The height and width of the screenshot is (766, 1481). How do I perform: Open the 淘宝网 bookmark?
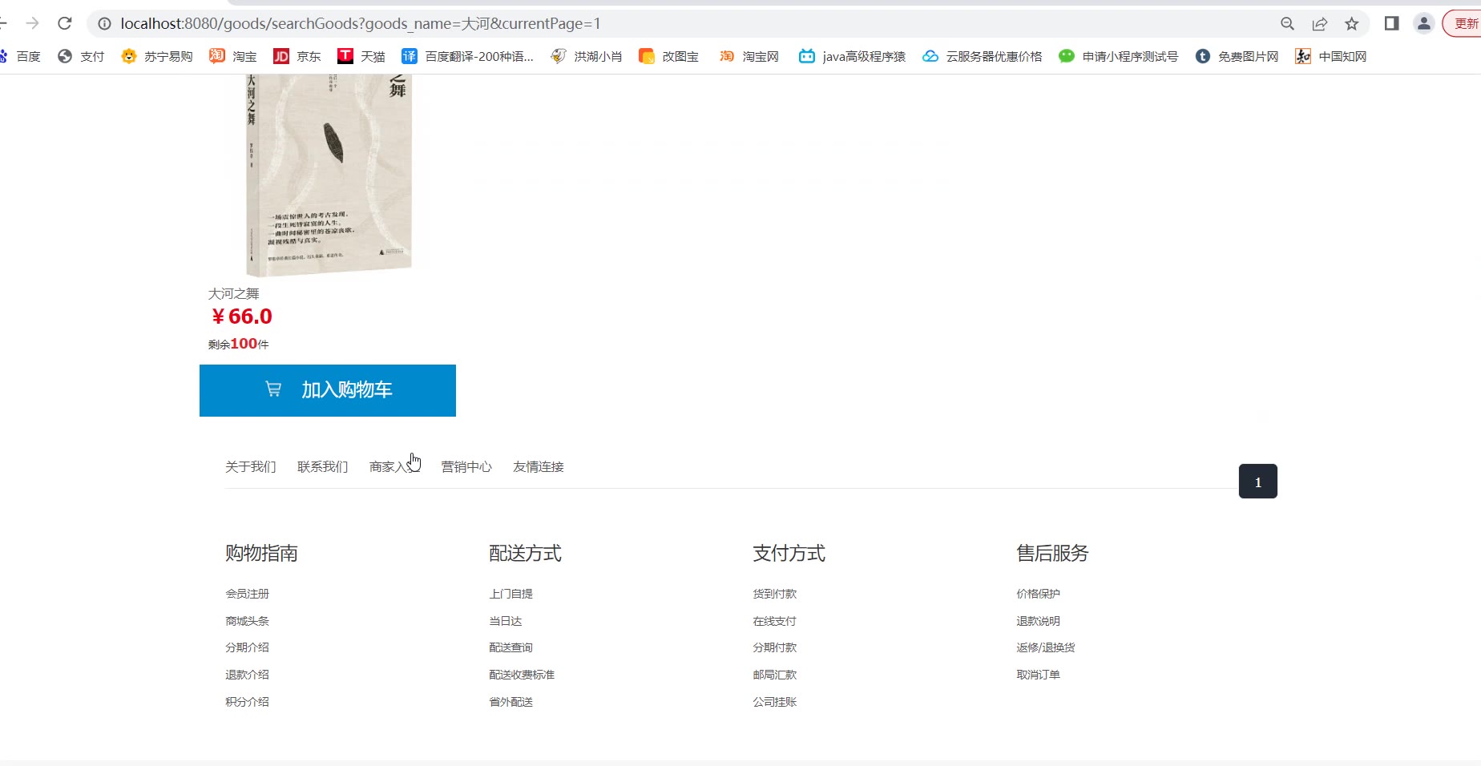749,56
